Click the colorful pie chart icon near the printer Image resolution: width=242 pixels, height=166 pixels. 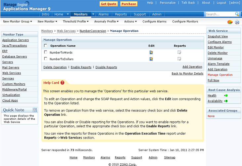tap(230, 22)
